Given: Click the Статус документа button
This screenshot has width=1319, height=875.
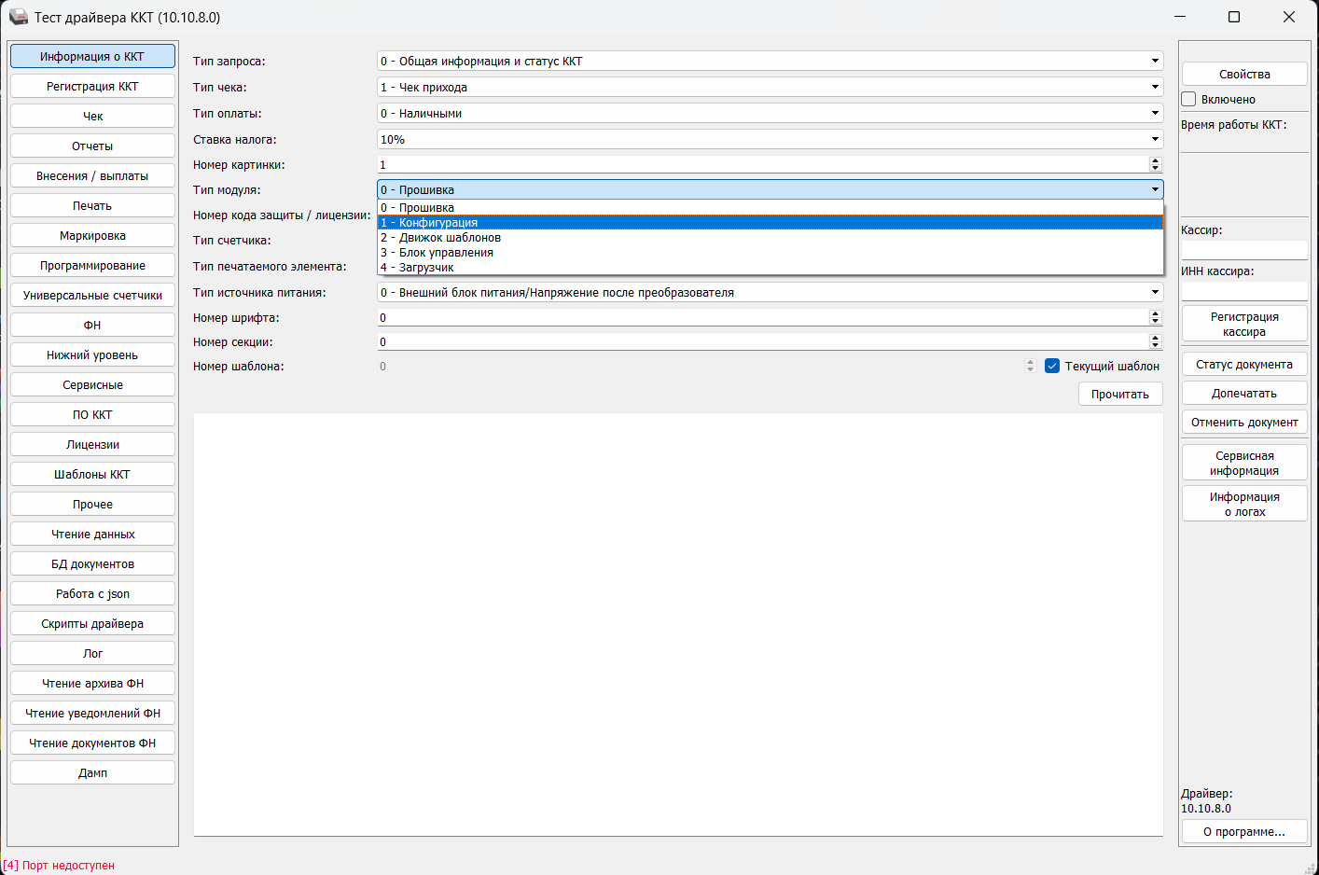Looking at the screenshot, I should [x=1244, y=364].
